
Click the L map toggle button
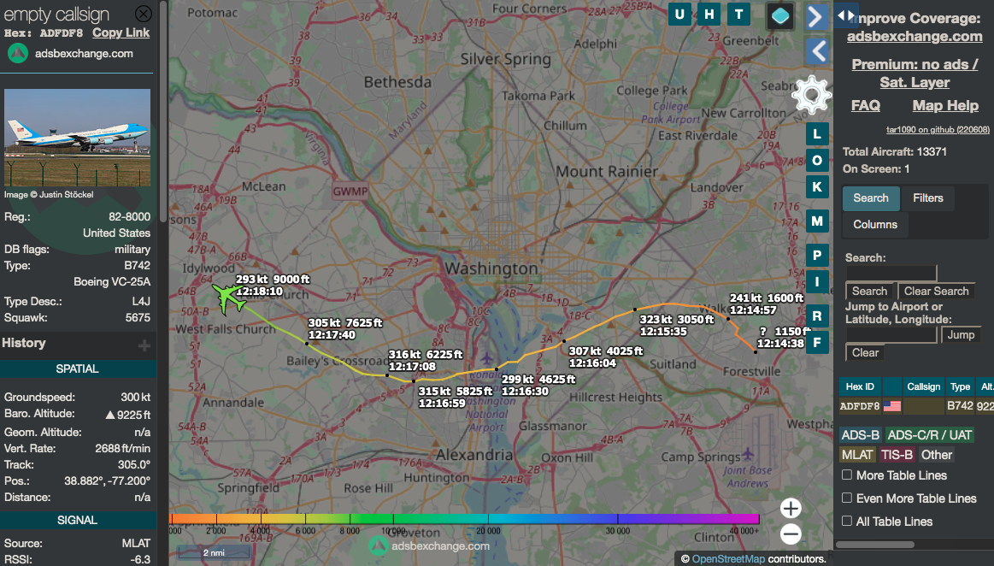(x=817, y=133)
